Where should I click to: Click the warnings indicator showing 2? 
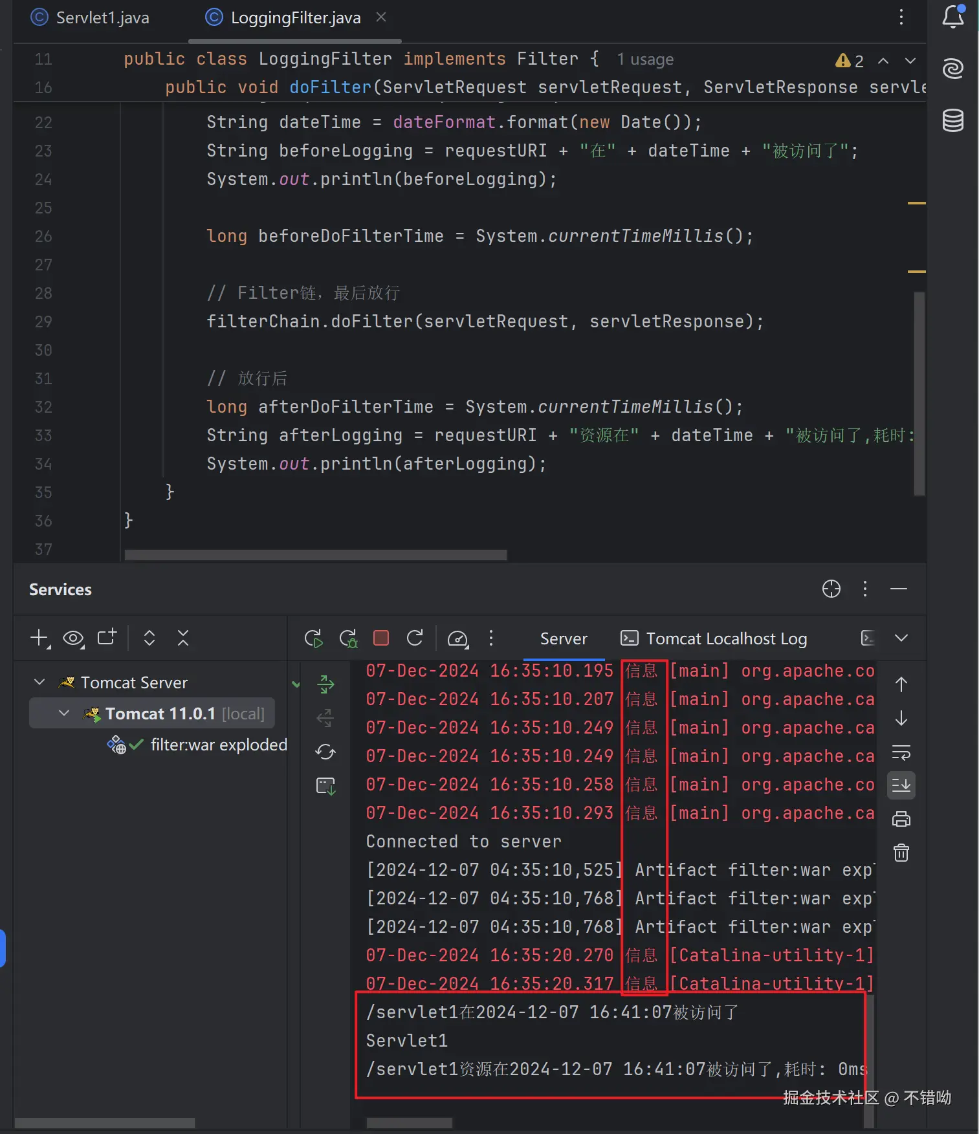click(x=850, y=61)
